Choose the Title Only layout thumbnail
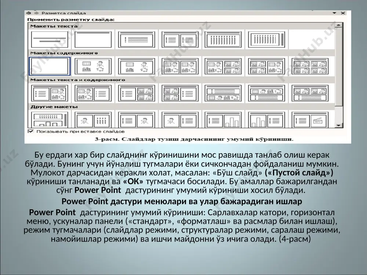The height and width of the screenshot is (275, 367). pyautogui.click(x=93, y=40)
